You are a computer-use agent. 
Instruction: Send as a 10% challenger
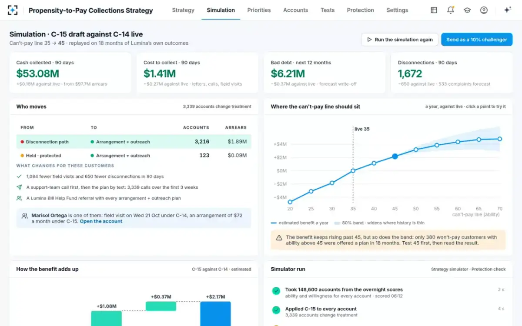pyautogui.click(x=477, y=40)
